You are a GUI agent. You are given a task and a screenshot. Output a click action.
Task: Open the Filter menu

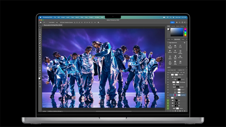point(82,17)
